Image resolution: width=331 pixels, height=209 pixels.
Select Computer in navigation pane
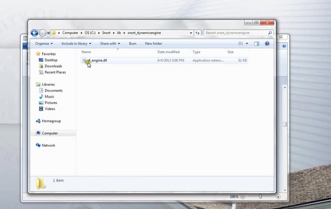coord(50,133)
